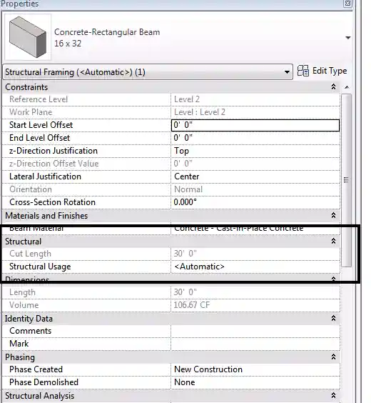Click the Volume 106.67 CF value
This screenshot has height=403, width=371.
click(255, 305)
